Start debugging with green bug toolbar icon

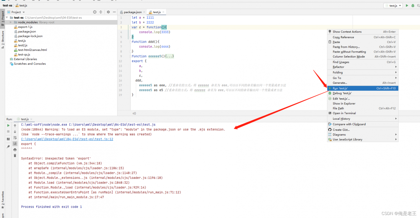[x=413, y=6]
